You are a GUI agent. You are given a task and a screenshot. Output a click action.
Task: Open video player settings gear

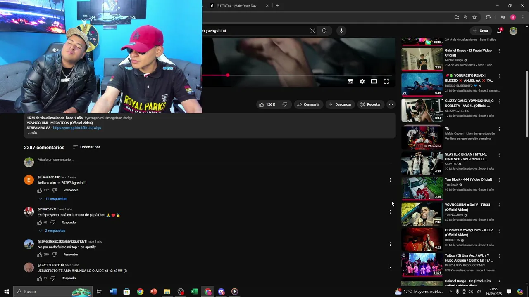[362, 81]
